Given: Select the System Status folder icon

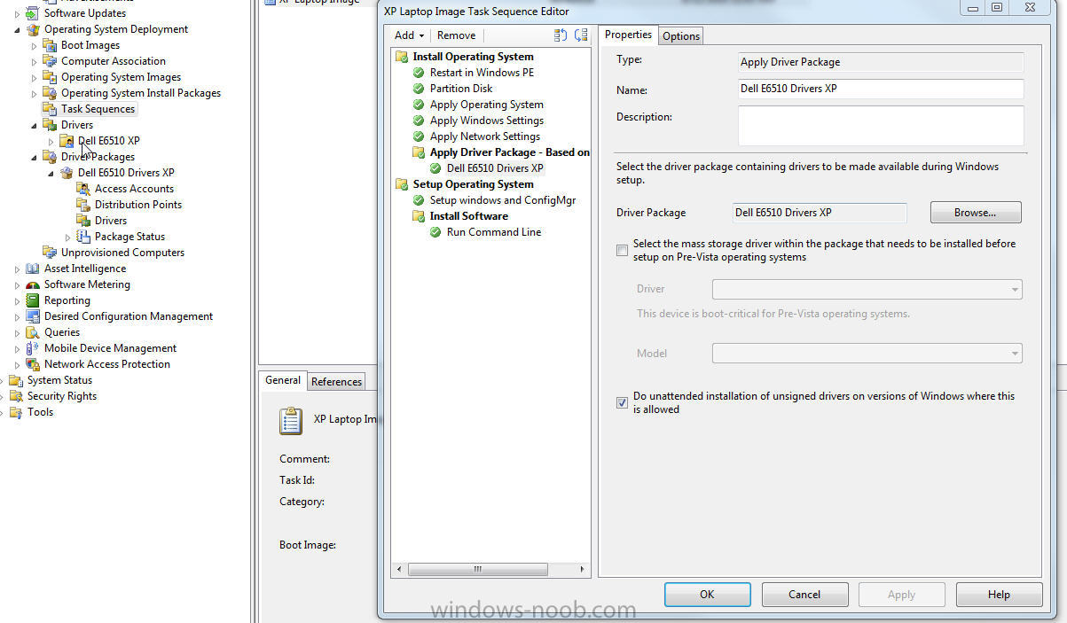Looking at the screenshot, I should [16, 380].
